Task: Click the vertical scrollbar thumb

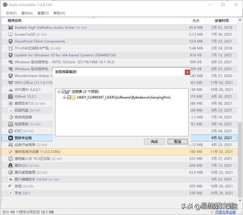Action: click(x=240, y=160)
